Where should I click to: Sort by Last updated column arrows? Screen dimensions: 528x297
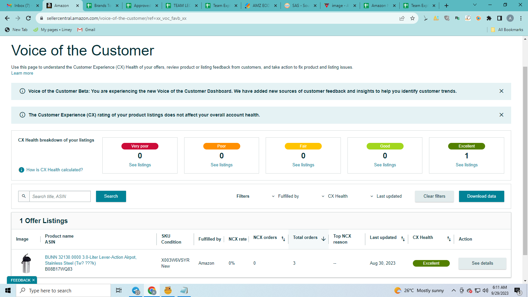coord(403,239)
